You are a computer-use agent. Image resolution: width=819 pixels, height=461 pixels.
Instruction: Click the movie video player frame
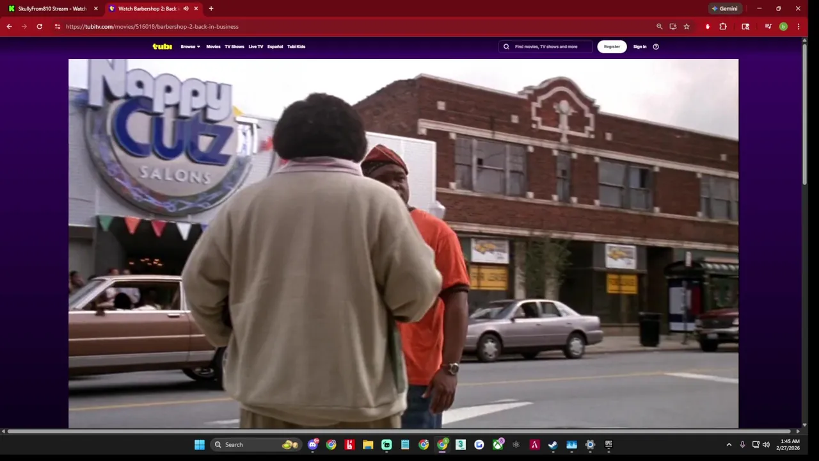[403, 243]
